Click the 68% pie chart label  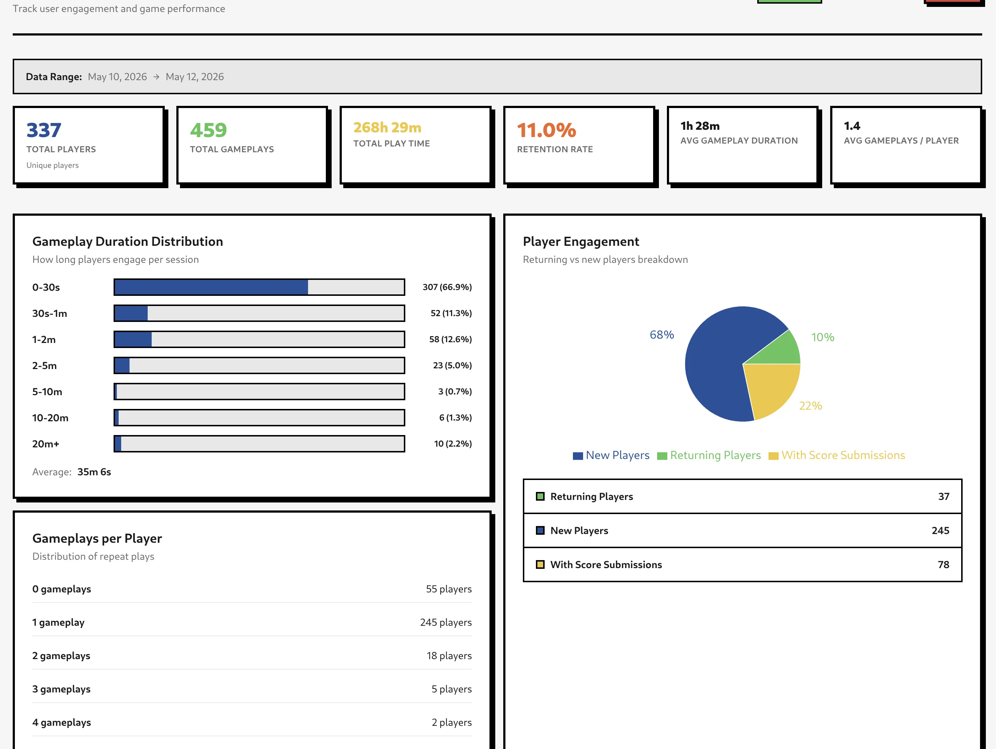661,335
